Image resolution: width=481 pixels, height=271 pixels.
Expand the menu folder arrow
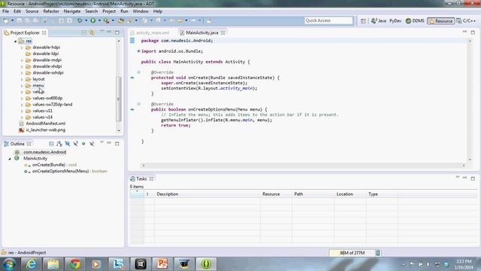tap(22, 86)
